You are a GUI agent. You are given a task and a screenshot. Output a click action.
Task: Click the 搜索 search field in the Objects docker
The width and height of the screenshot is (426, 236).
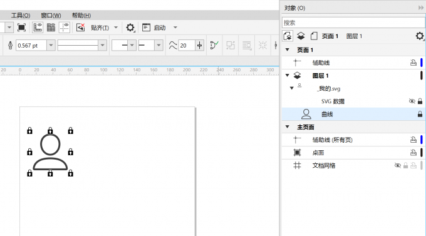[353, 23]
